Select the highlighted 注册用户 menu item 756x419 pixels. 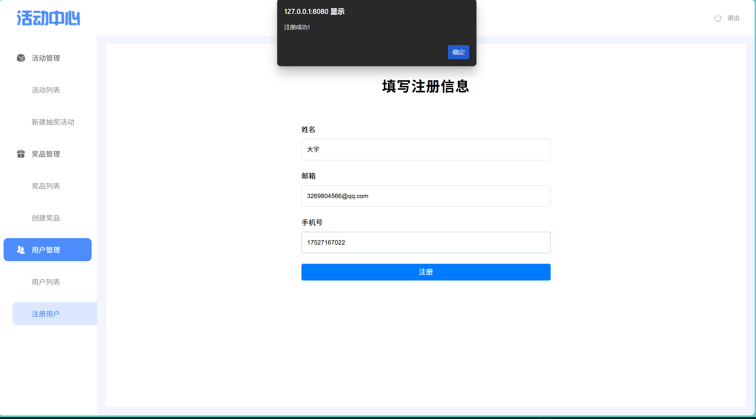point(46,314)
